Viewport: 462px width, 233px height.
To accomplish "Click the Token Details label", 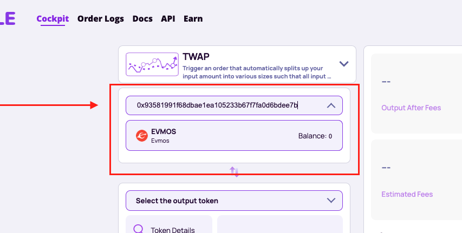I will 173,230.
